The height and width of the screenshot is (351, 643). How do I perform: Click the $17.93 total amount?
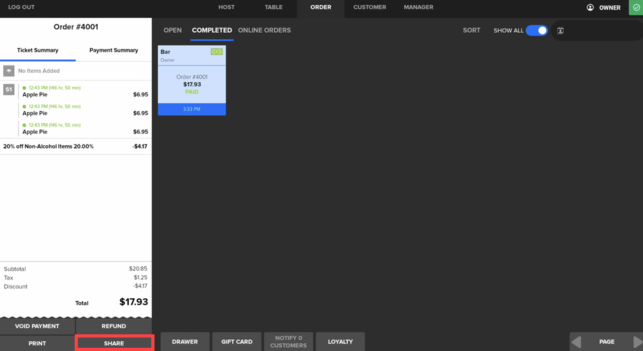tap(133, 302)
